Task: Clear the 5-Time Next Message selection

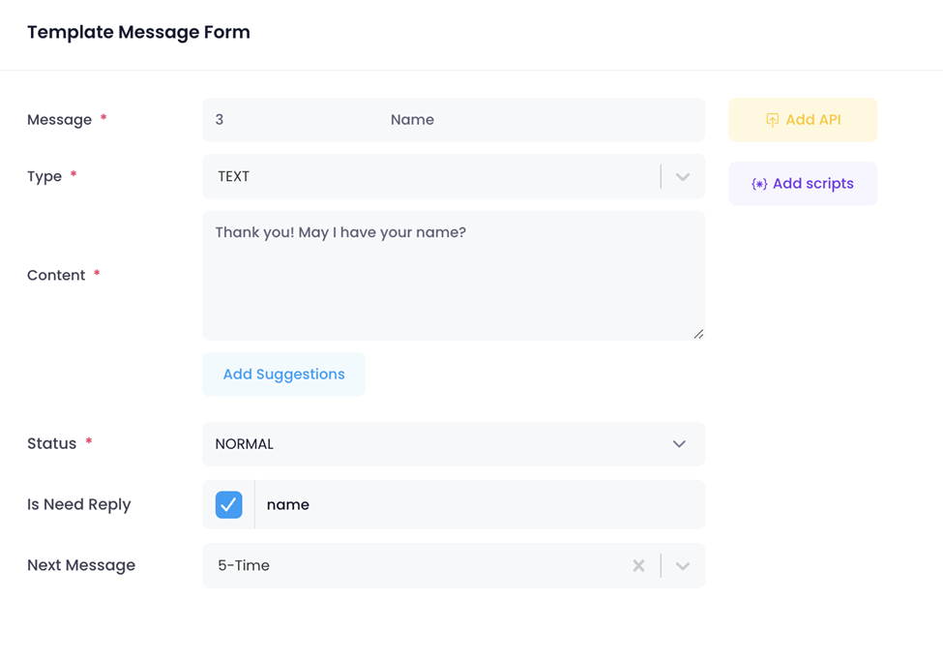Action: 638,566
